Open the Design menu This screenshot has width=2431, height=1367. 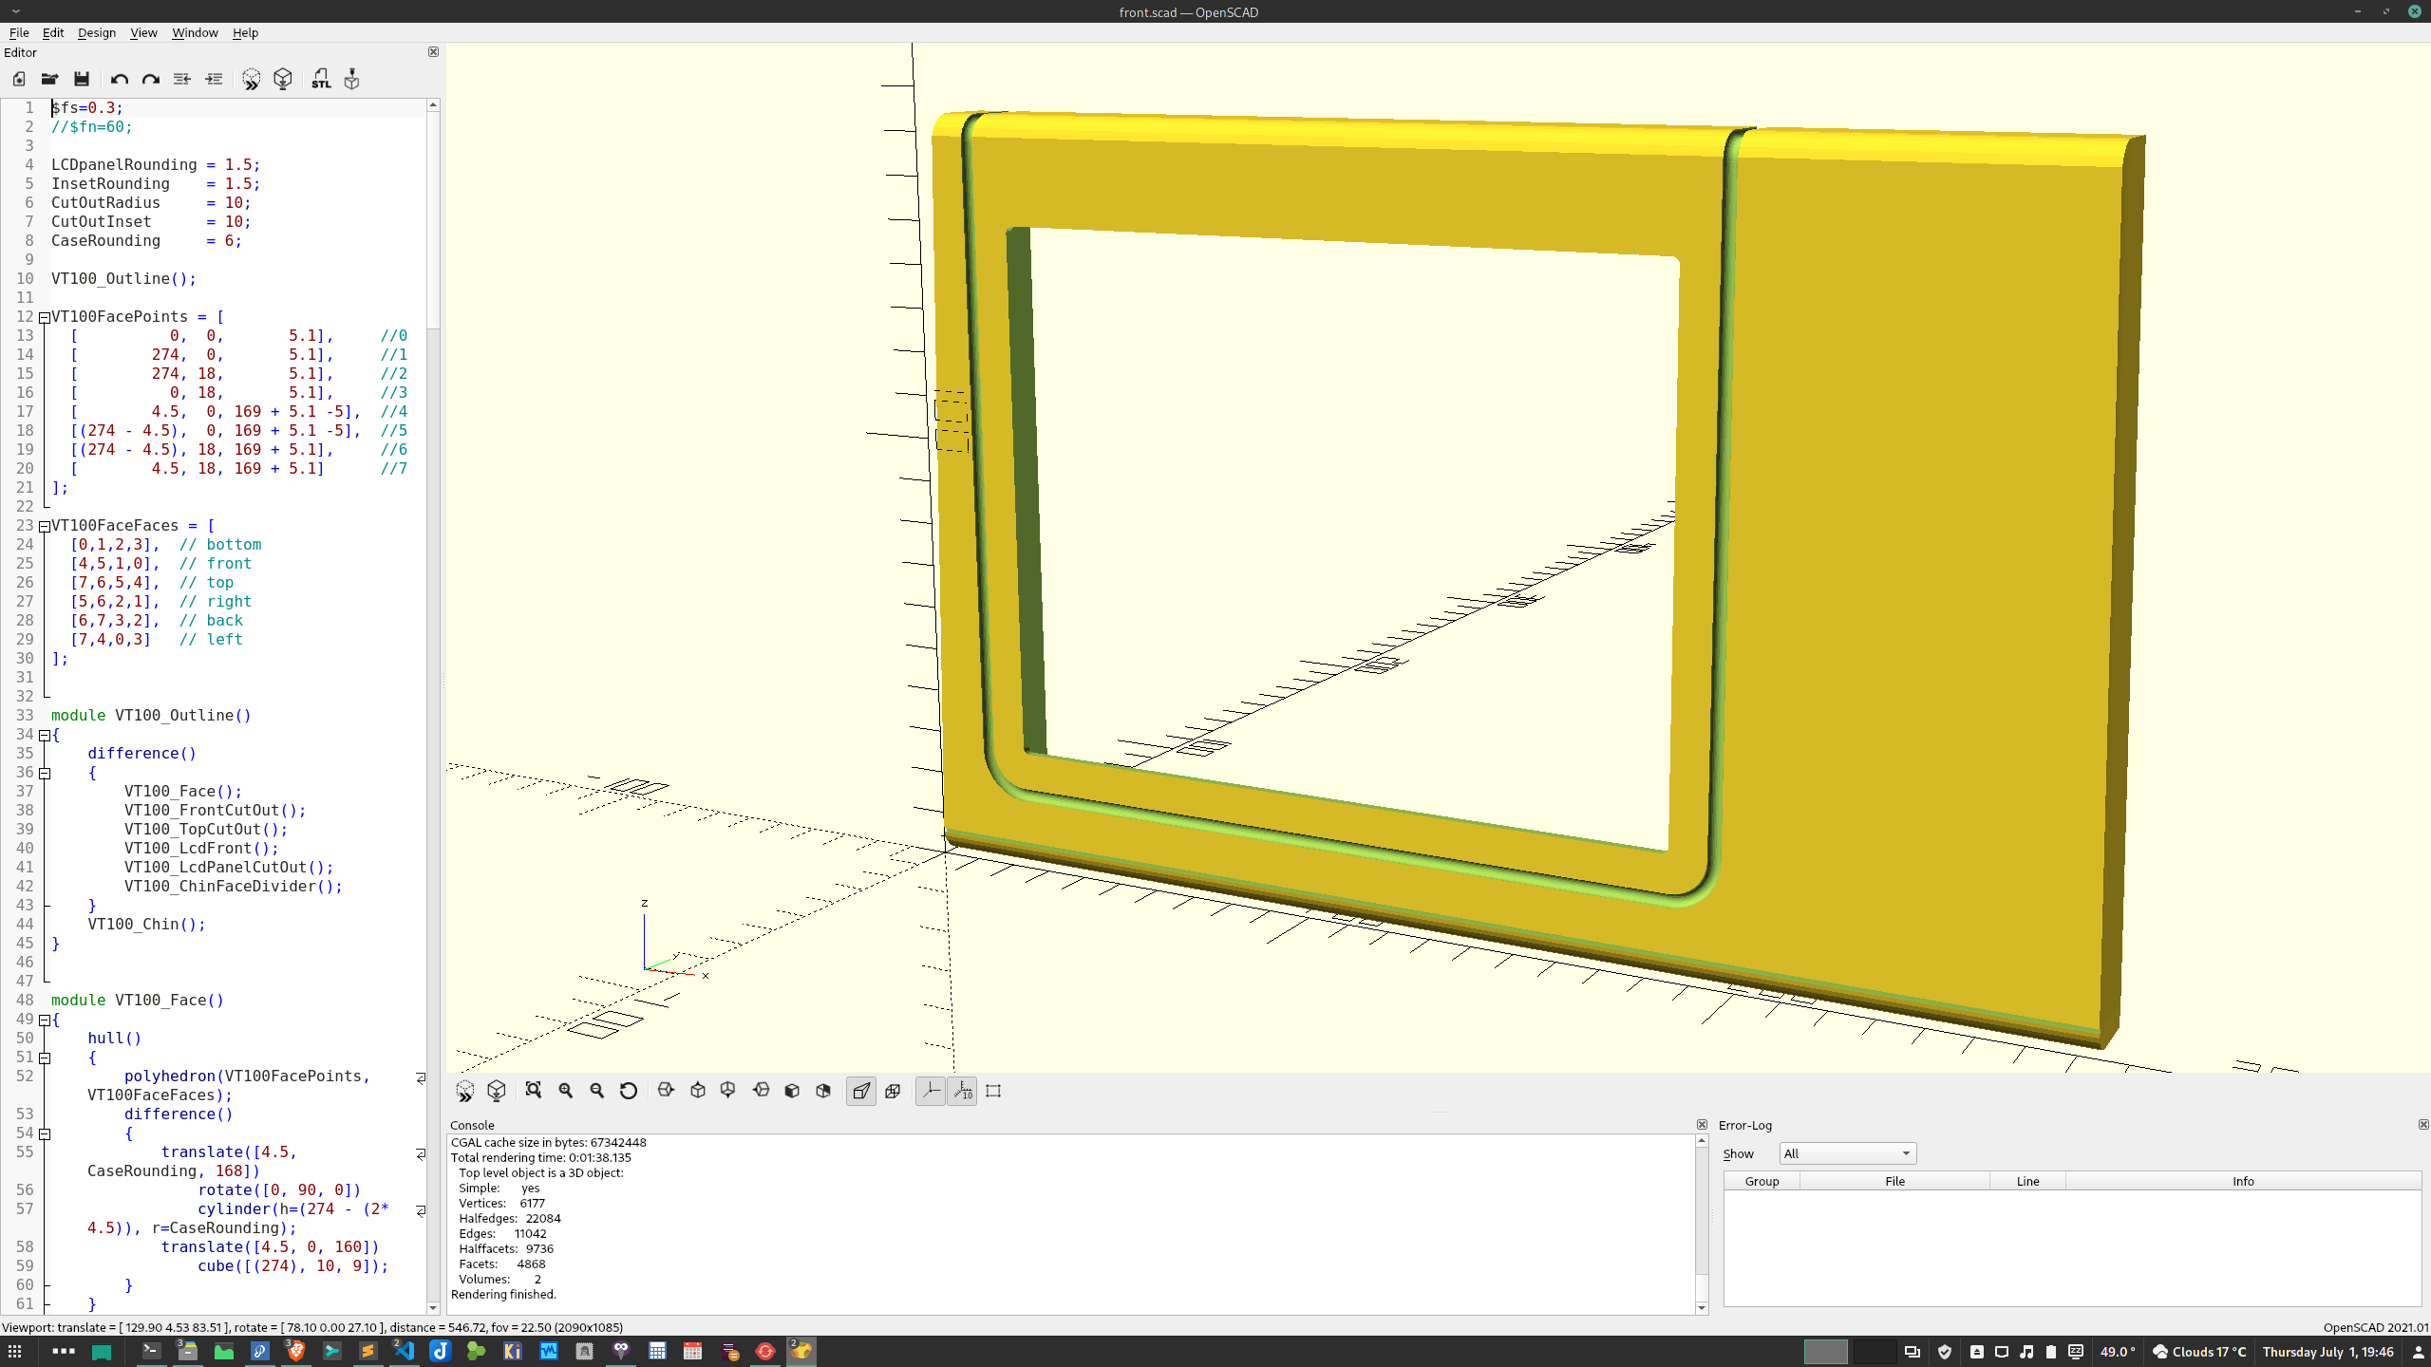[96, 32]
